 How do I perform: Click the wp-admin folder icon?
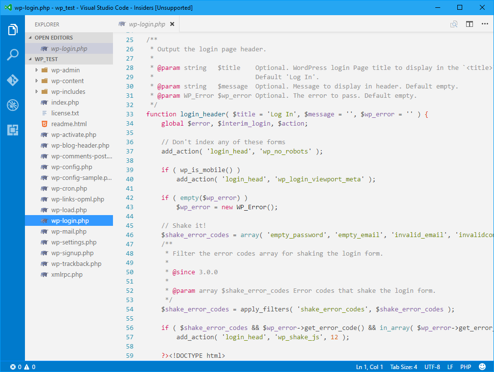point(45,70)
